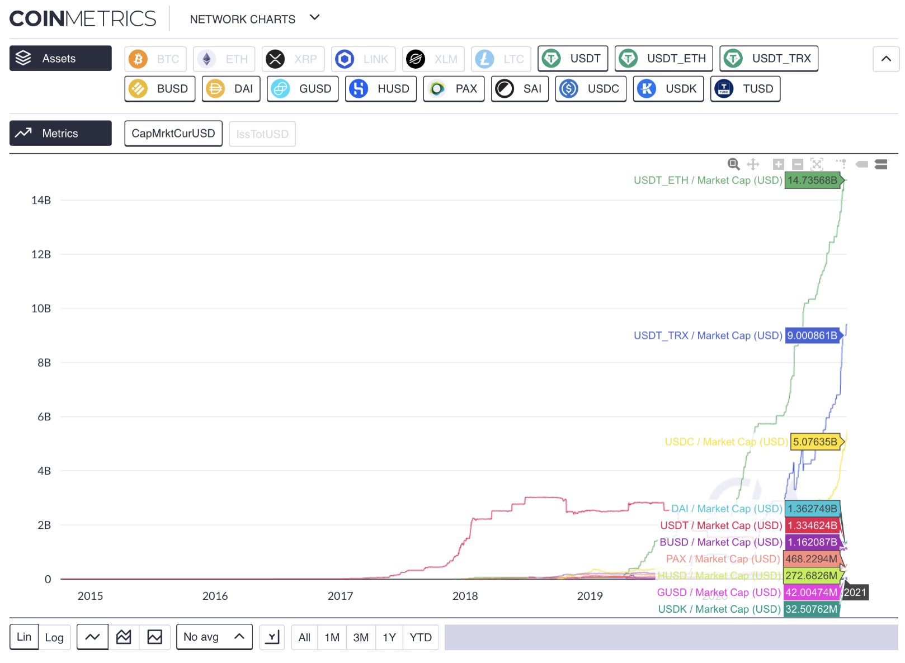Switch to Lin scale

[x=24, y=637]
